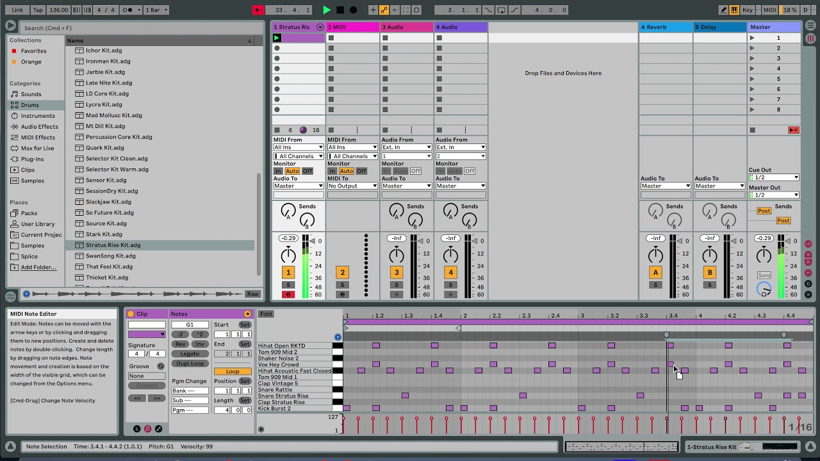
Task: Open the Splice place in the browser
Action: pos(29,256)
